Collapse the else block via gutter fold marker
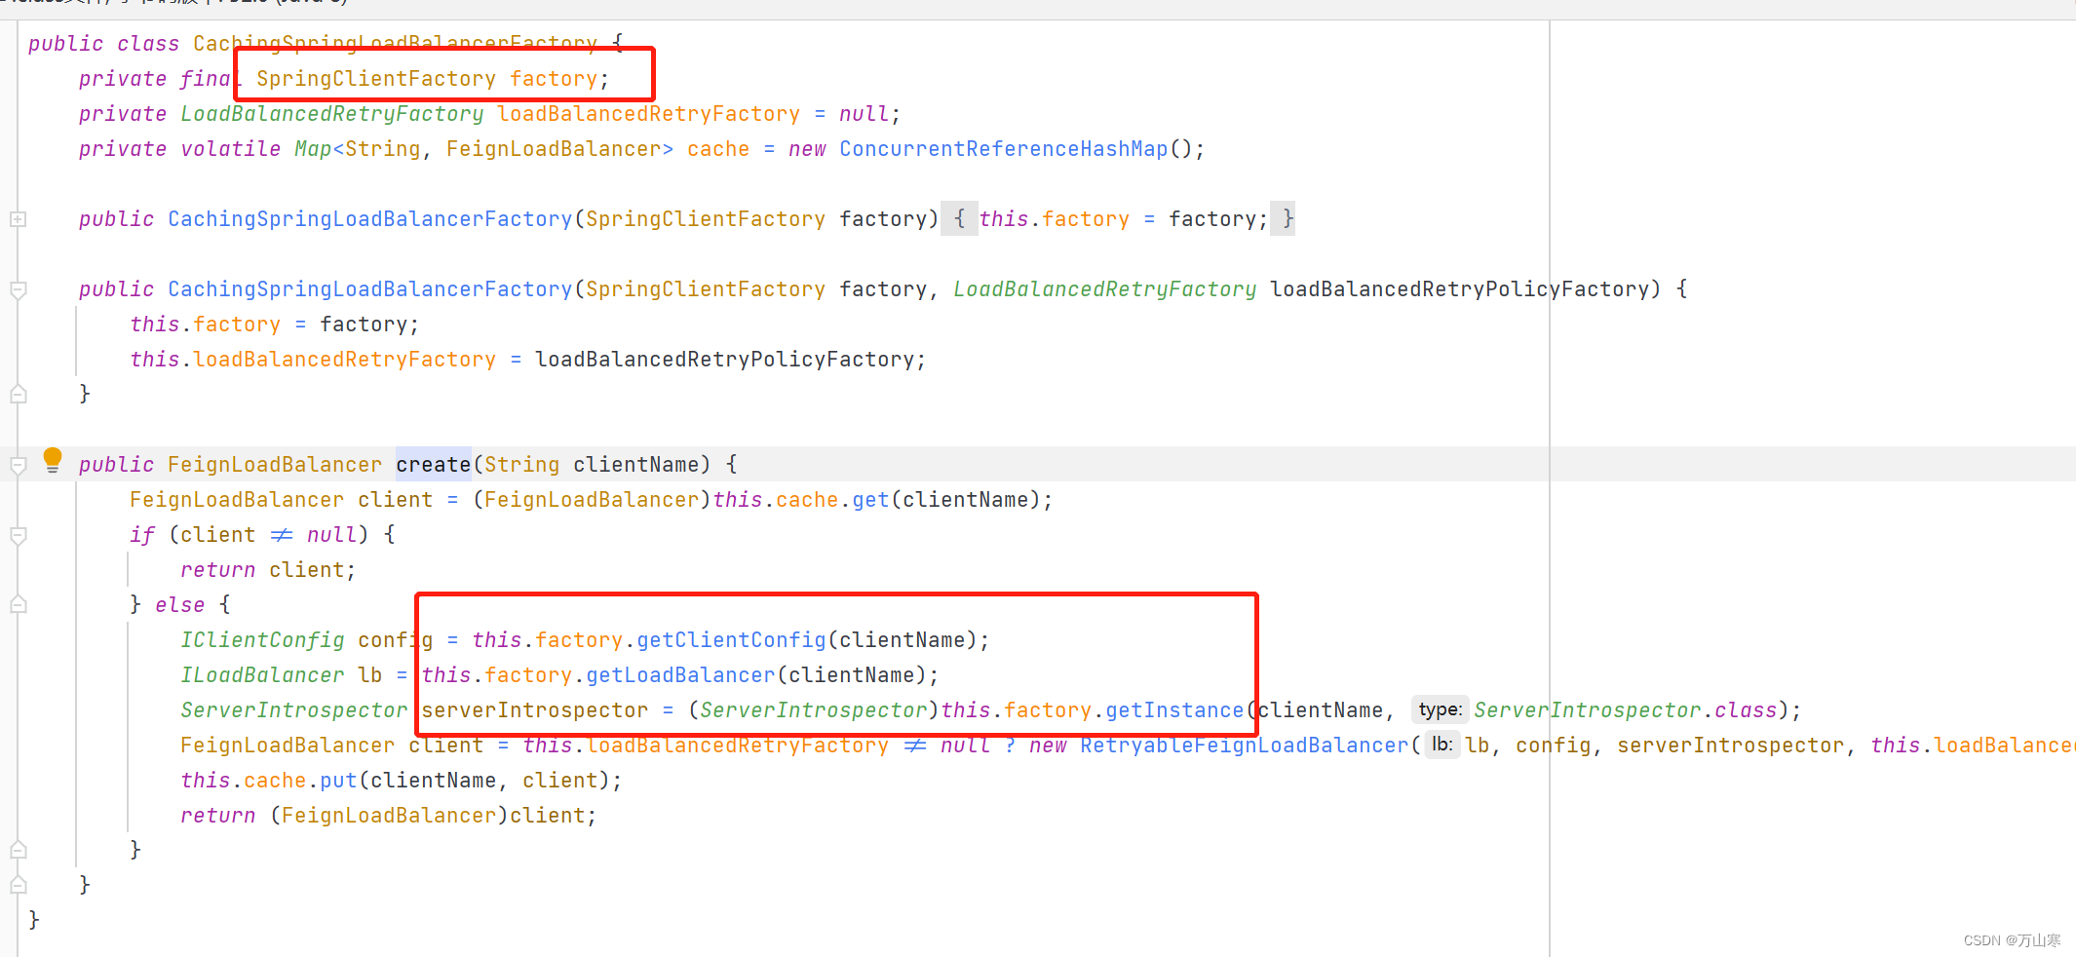 coord(18,605)
